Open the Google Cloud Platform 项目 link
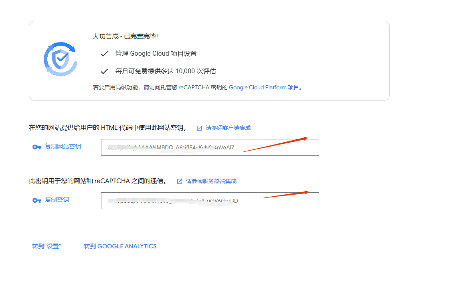 pos(264,87)
